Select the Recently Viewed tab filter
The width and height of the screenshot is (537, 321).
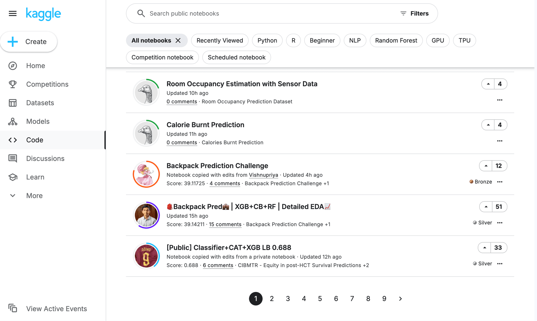220,40
